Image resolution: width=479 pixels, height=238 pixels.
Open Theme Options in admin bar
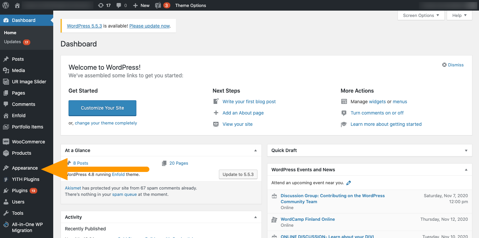tap(191, 5)
